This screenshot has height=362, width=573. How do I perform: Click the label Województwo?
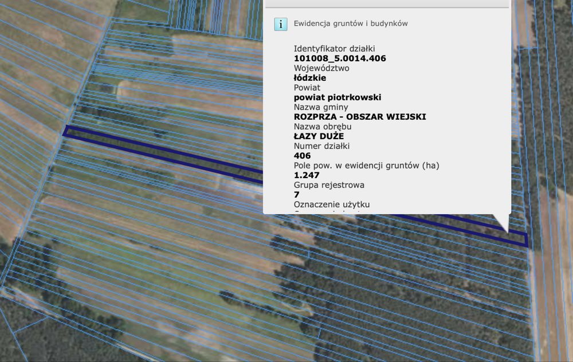coord(321,68)
